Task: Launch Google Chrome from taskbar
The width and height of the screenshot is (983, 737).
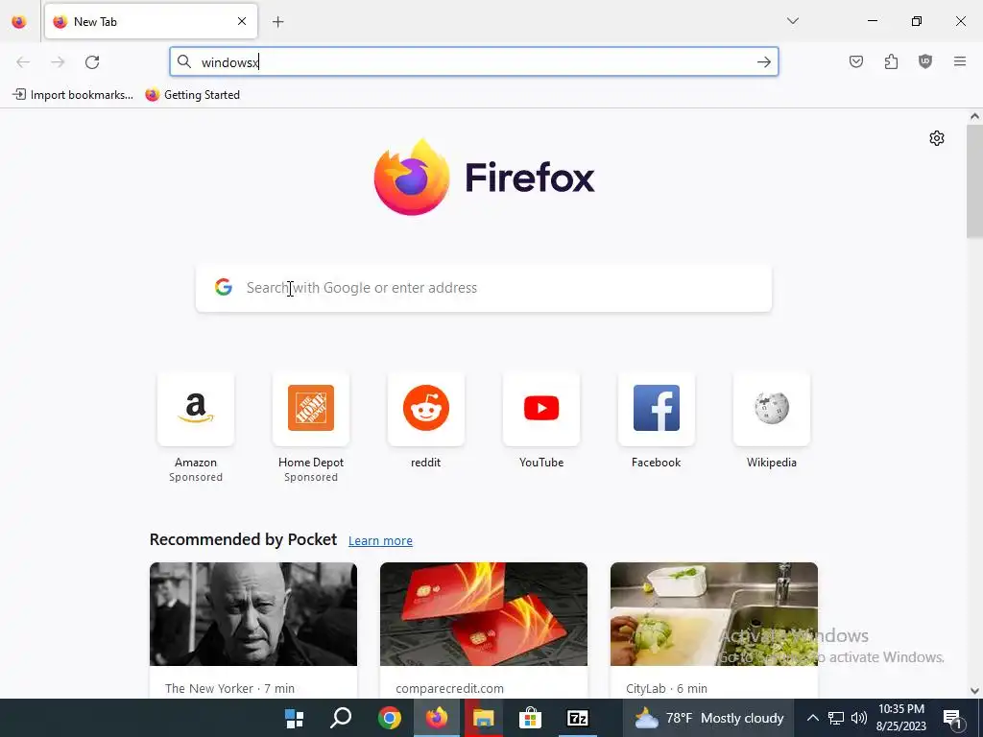Action: [x=389, y=718]
